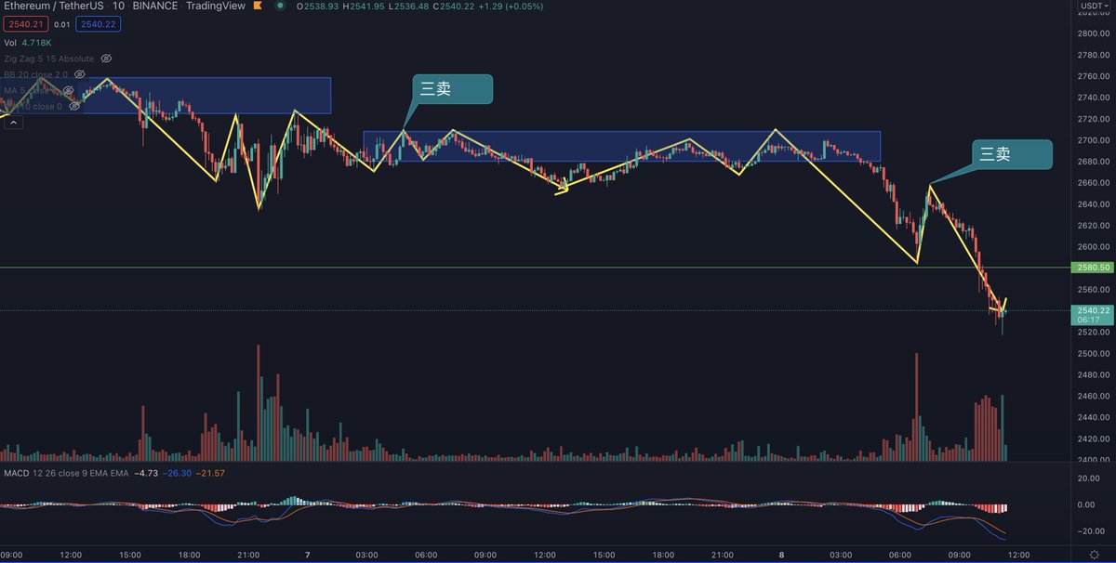Click the date label 7 on time axis

click(x=307, y=555)
